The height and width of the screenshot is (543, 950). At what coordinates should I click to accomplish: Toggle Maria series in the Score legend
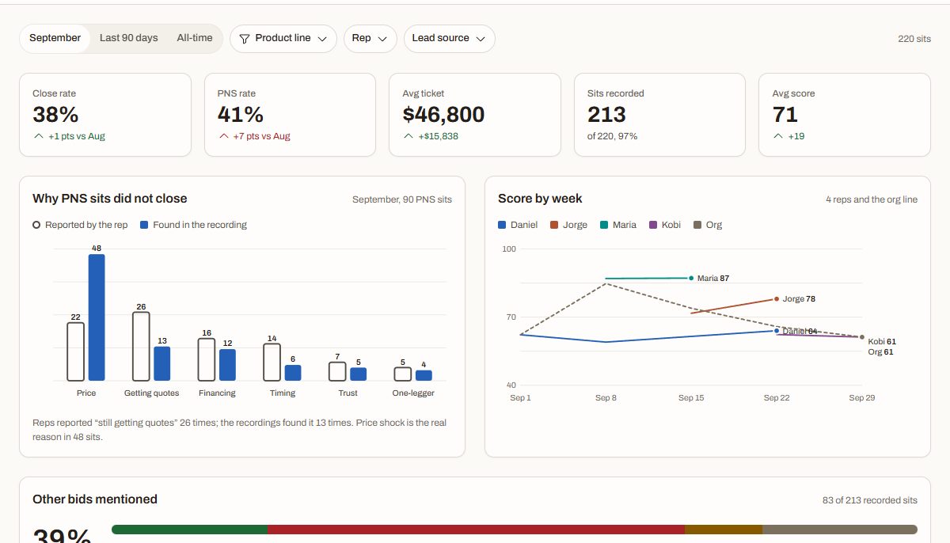tap(618, 225)
